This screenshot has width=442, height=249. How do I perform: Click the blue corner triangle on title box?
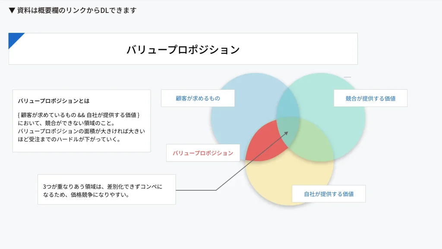click(x=14, y=38)
